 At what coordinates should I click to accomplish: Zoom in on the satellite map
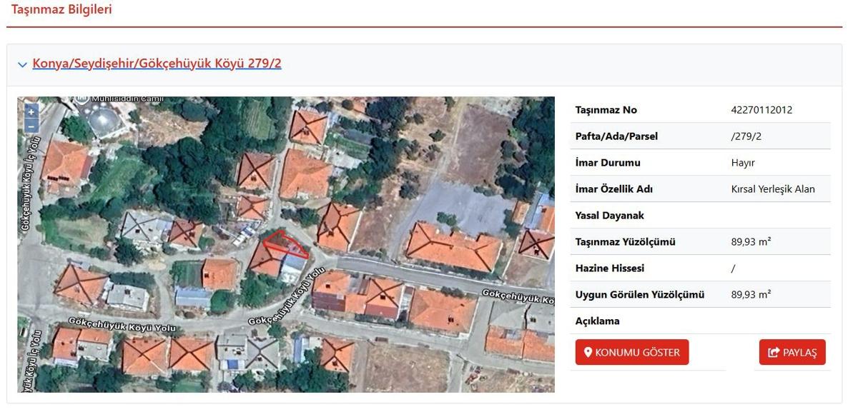point(31,112)
